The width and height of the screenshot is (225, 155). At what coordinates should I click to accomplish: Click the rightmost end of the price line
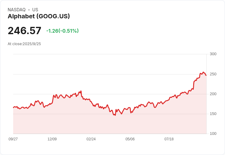[206, 75]
